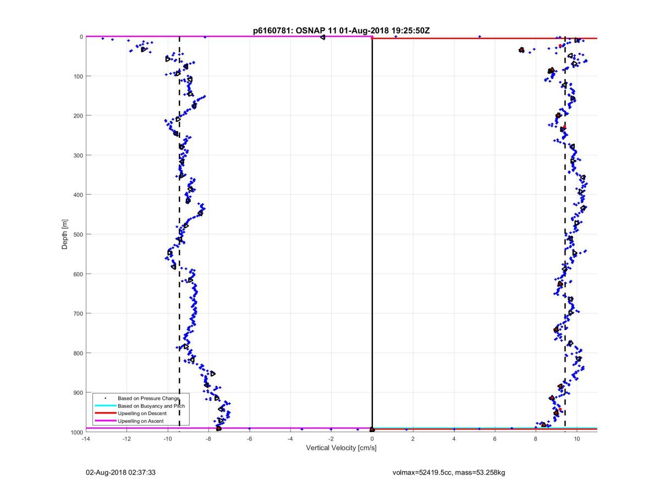
Task: Click the blue dot marker in the legend
Action: click(105, 398)
